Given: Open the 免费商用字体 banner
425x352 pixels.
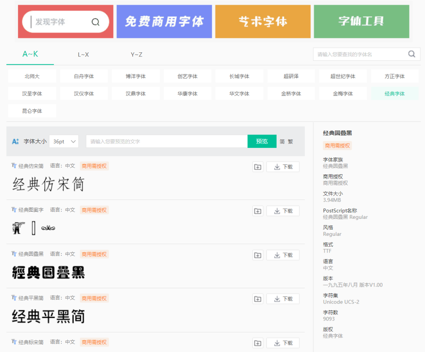Looking at the screenshot, I should click(x=164, y=21).
